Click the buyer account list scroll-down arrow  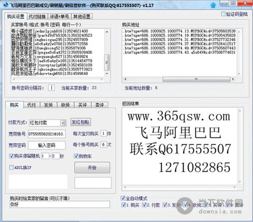[x=107, y=74]
